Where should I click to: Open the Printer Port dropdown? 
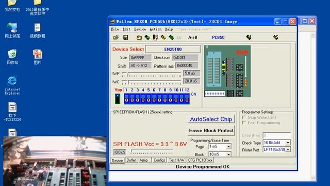pyautogui.click(x=288, y=149)
